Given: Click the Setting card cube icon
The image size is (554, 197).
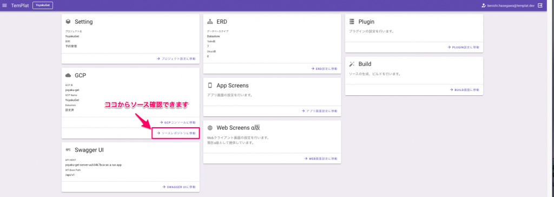Looking at the screenshot, I should coord(68,22).
